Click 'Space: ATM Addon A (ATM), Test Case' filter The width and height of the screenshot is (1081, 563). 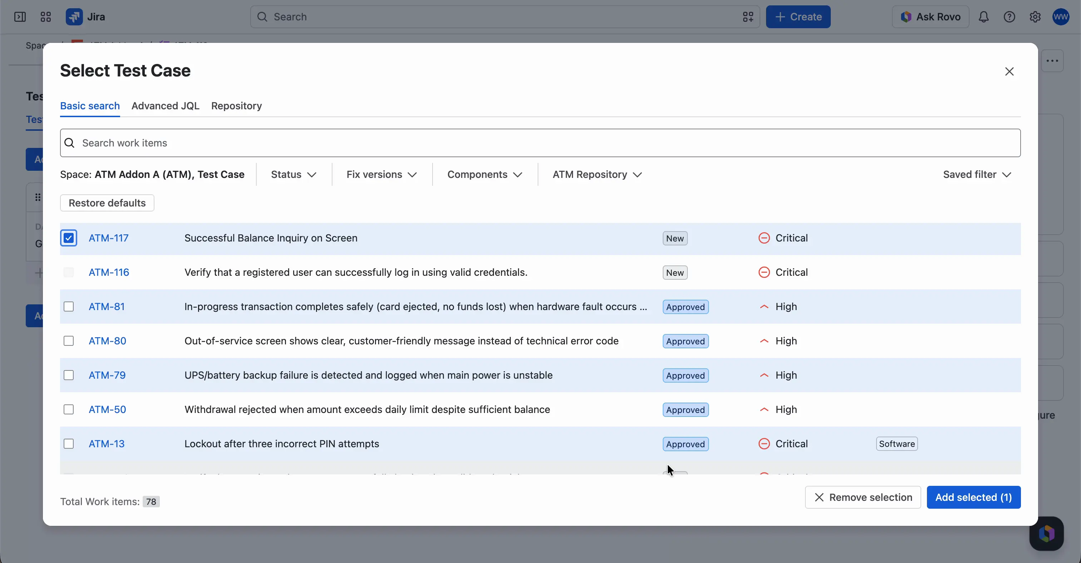point(152,174)
